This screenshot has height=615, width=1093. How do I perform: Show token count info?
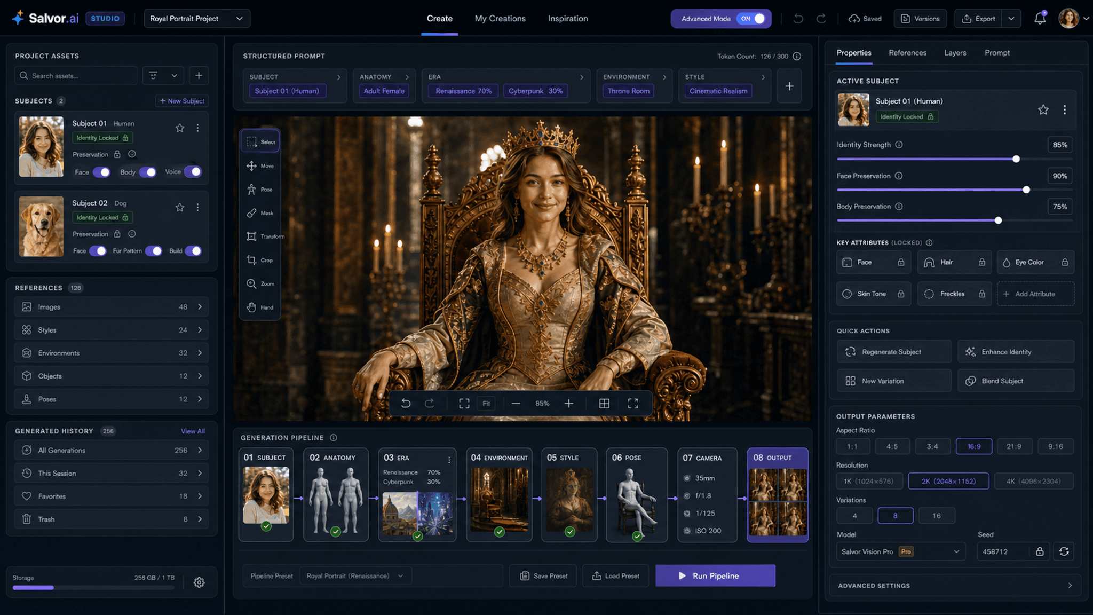[x=797, y=56]
